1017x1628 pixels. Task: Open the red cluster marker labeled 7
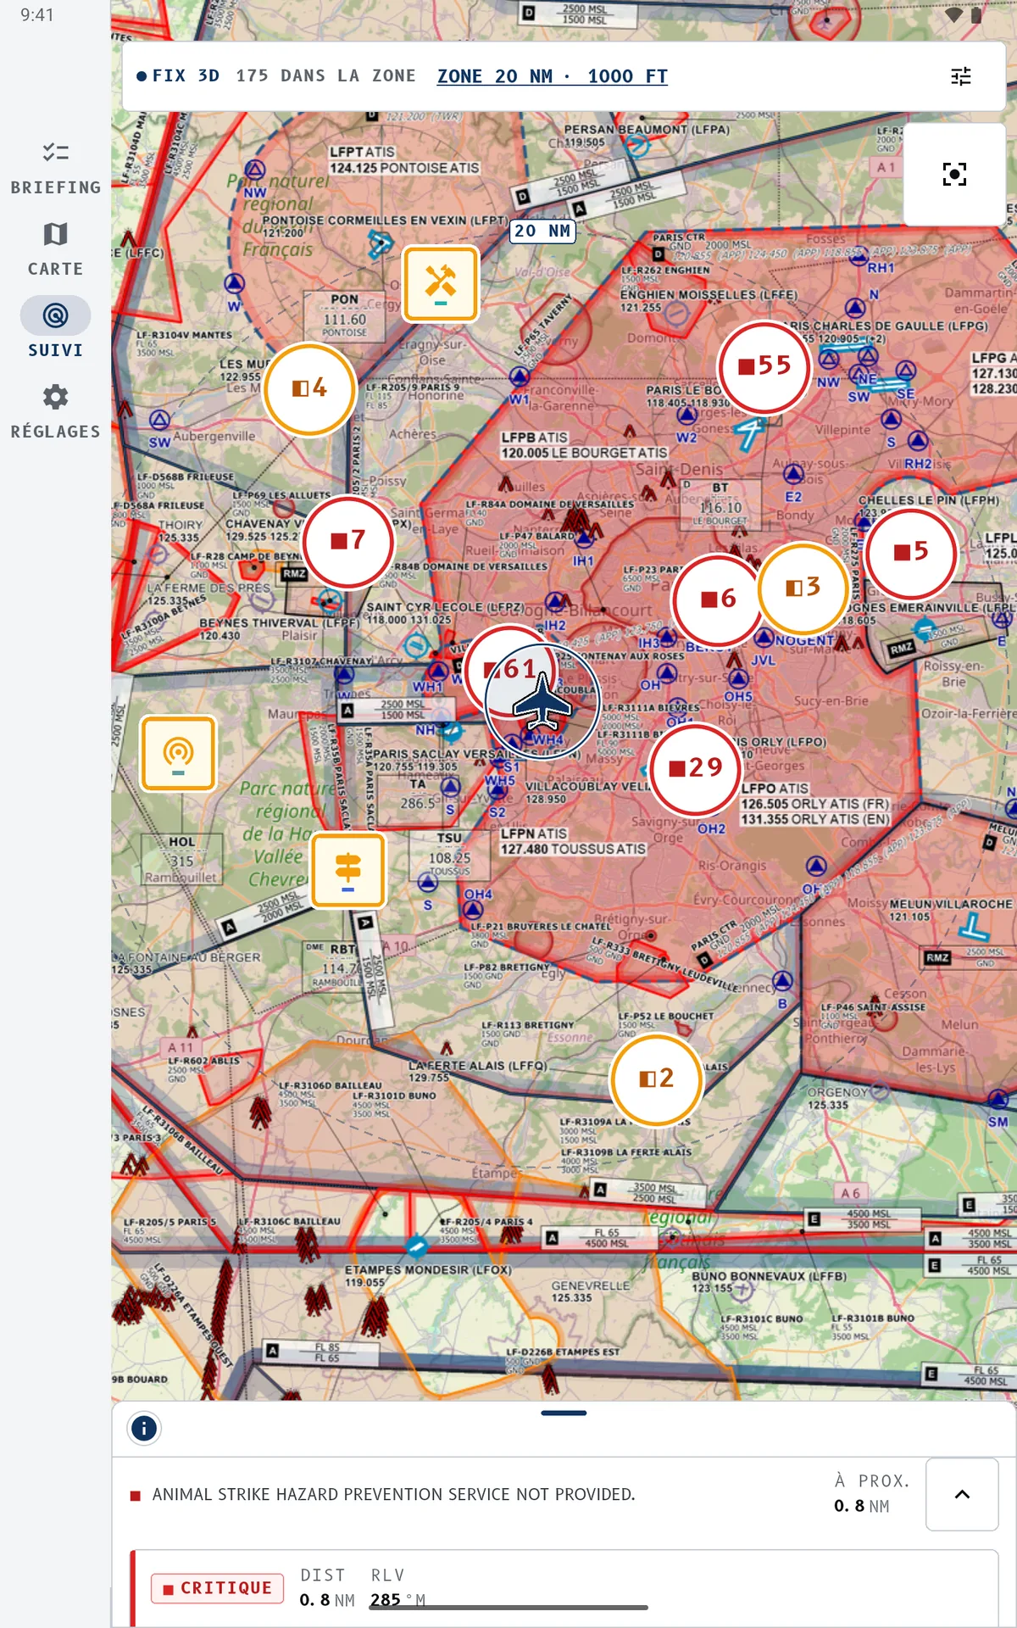[347, 541]
